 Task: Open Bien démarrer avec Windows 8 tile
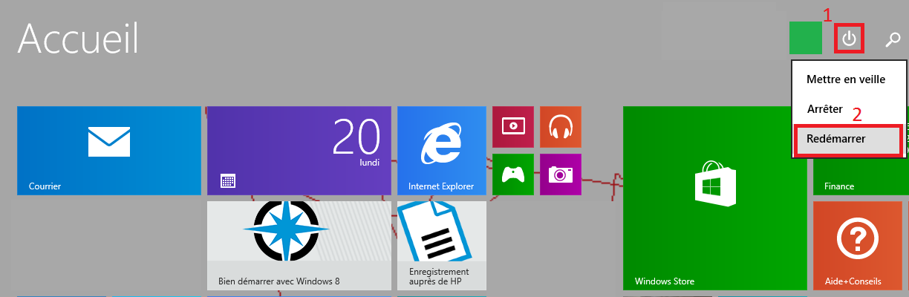299,246
